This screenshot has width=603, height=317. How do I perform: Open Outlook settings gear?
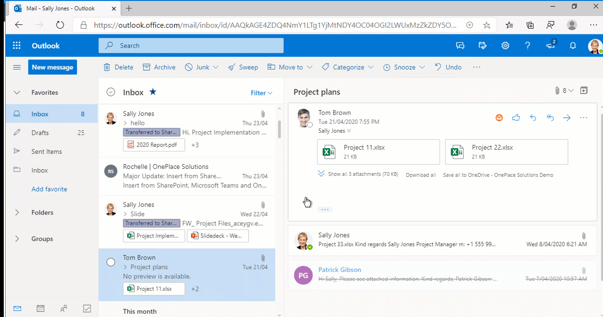tap(505, 46)
